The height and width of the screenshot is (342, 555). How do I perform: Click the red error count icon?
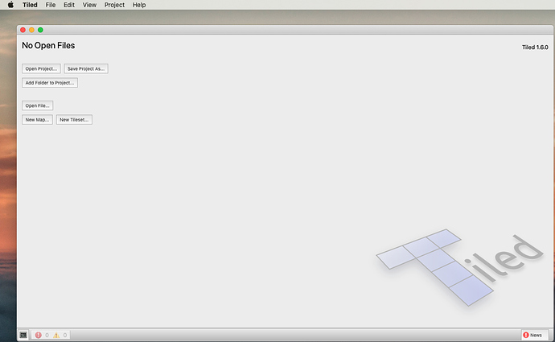[39, 335]
